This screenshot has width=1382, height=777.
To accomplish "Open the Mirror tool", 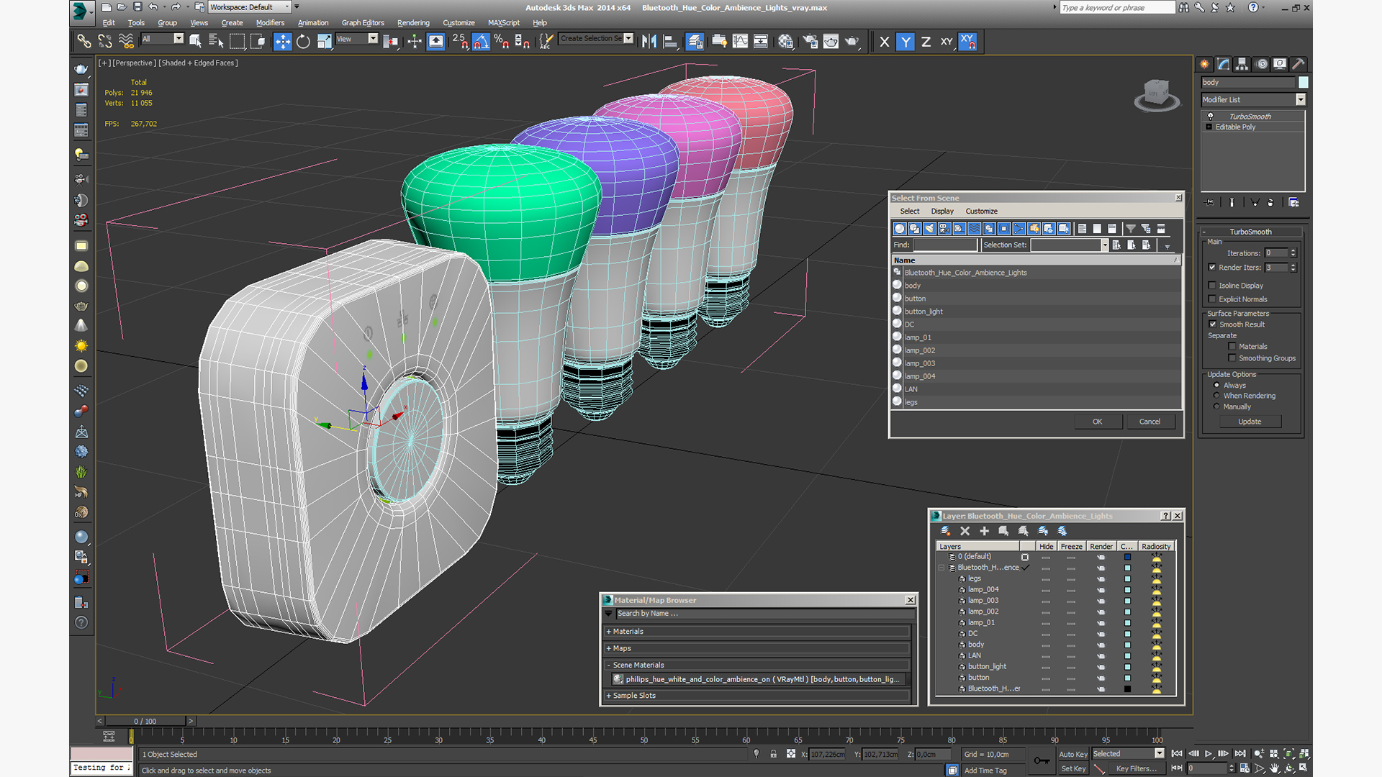I will [649, 41].
